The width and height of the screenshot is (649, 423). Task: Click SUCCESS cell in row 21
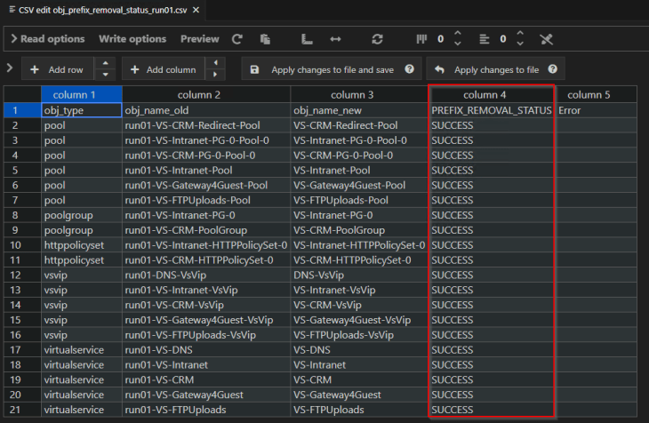[492, 410]
